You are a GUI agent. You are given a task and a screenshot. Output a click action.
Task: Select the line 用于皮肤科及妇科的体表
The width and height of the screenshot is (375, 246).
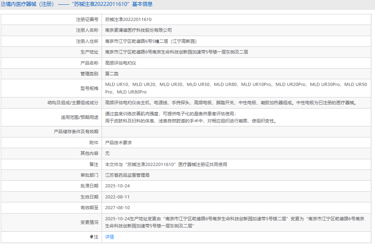(x=191, y=121)
